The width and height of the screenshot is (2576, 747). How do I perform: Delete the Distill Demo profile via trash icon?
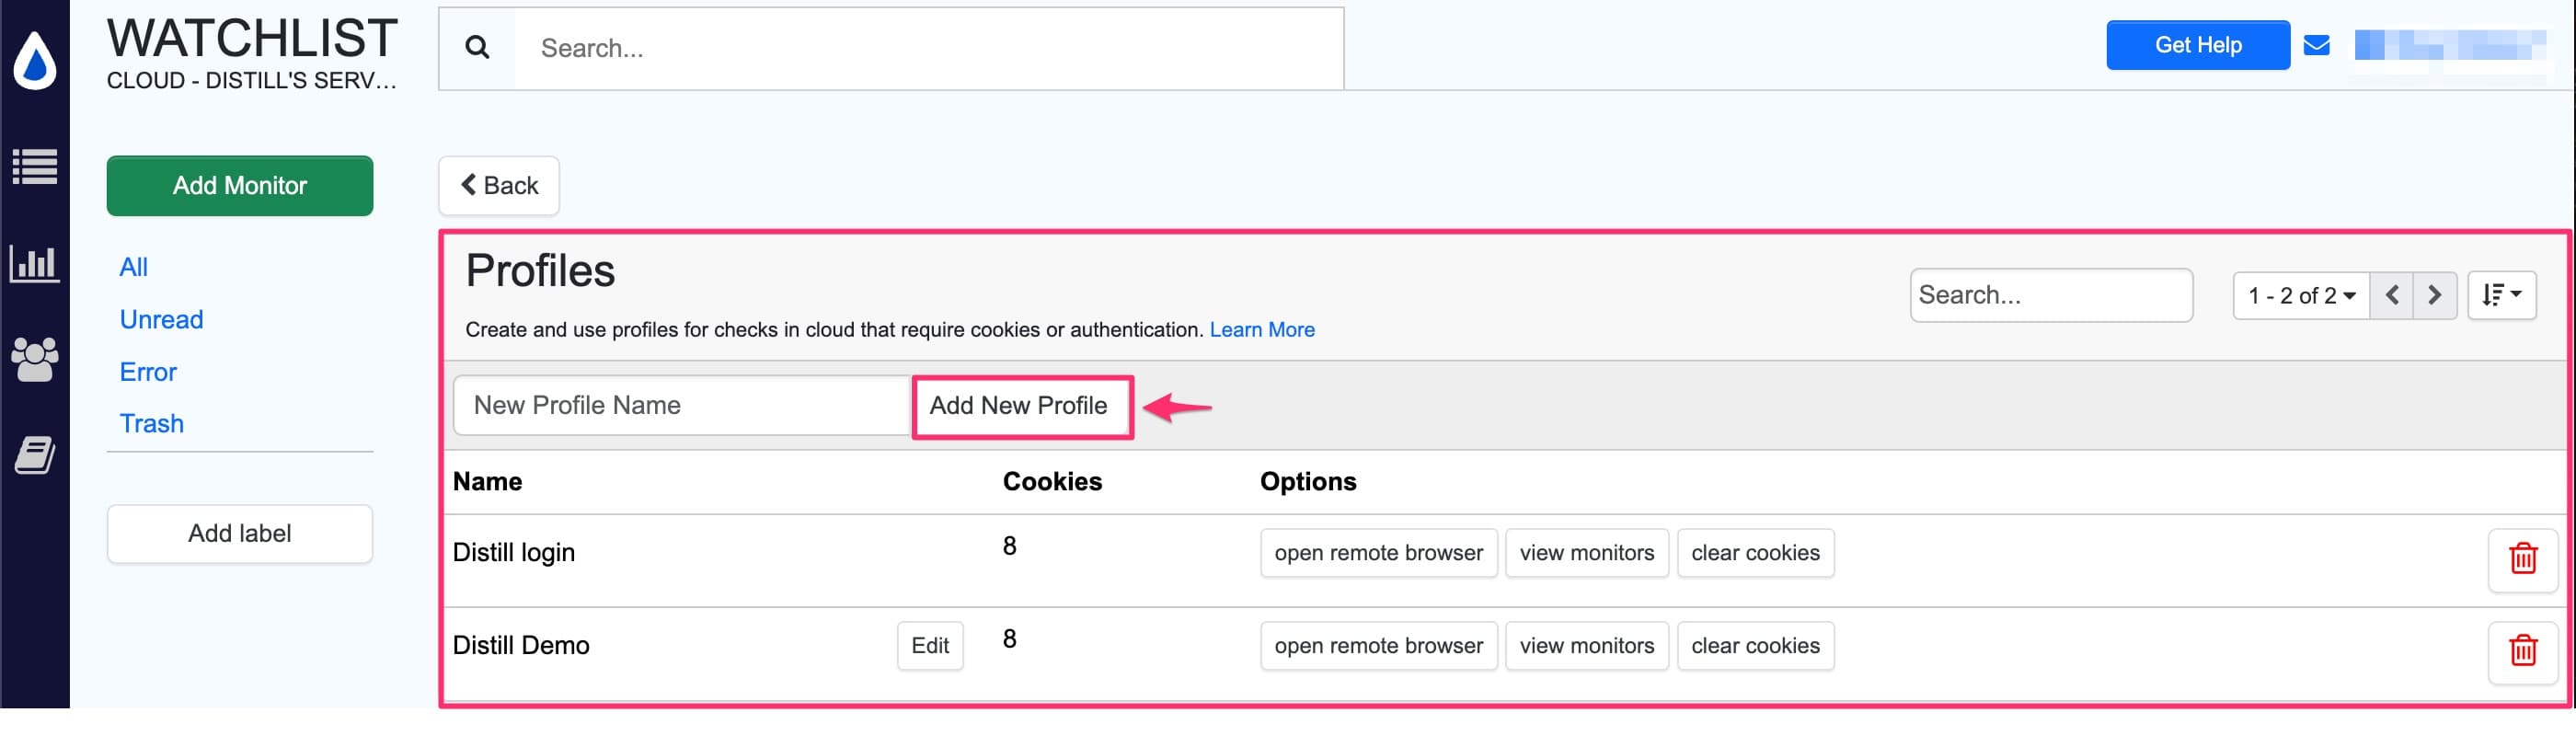point(2523,652)
